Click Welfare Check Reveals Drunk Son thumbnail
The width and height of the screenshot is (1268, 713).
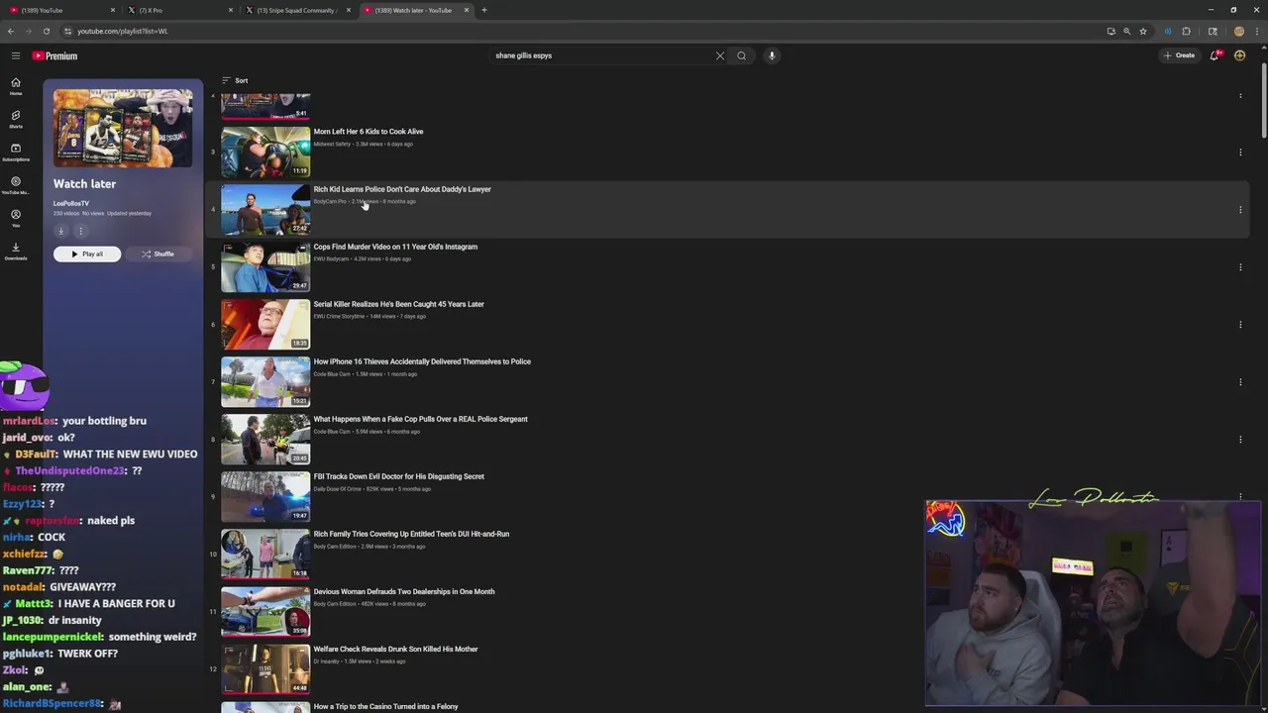pyautogui.click(x=265, y=668)
